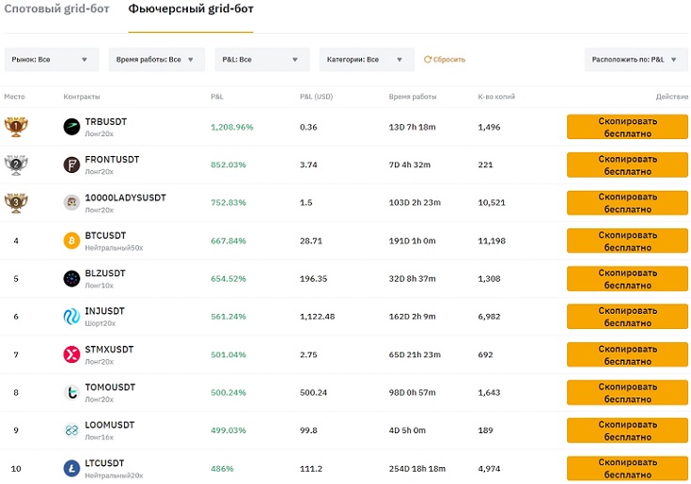Switch to Спотовый grid-бот tab
Image resolution: width=691 pixels, height=484 pixels.
pyautogui.click(x=56, y=8)
